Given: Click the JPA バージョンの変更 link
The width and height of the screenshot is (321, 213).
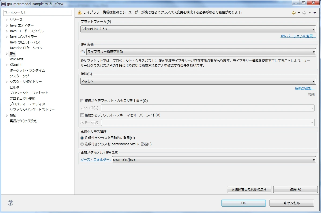Looking at the screenshot, I should point(298,36).
